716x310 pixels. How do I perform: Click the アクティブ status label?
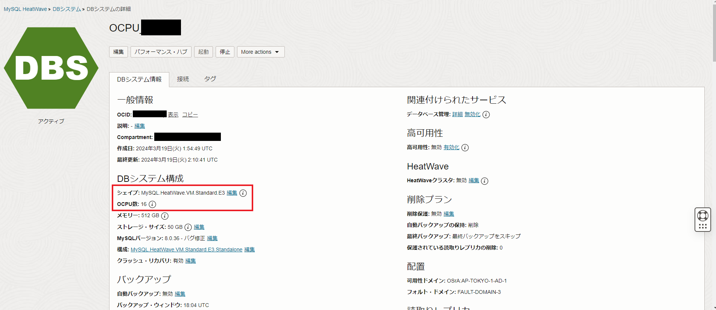[51, 121]
